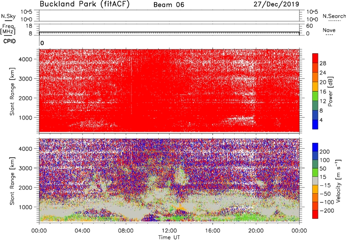Click the 'CPID' label
This screenshot has width=346, height=240.
pos(10,41)
